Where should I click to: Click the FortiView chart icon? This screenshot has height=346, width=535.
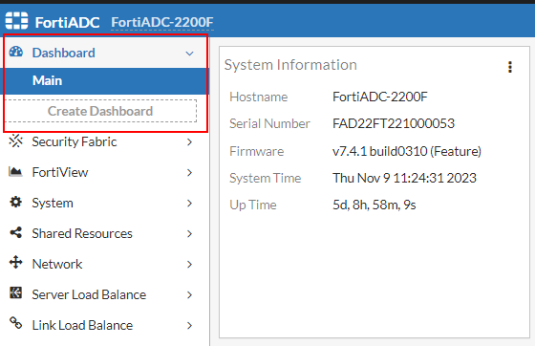click(15, 171)
